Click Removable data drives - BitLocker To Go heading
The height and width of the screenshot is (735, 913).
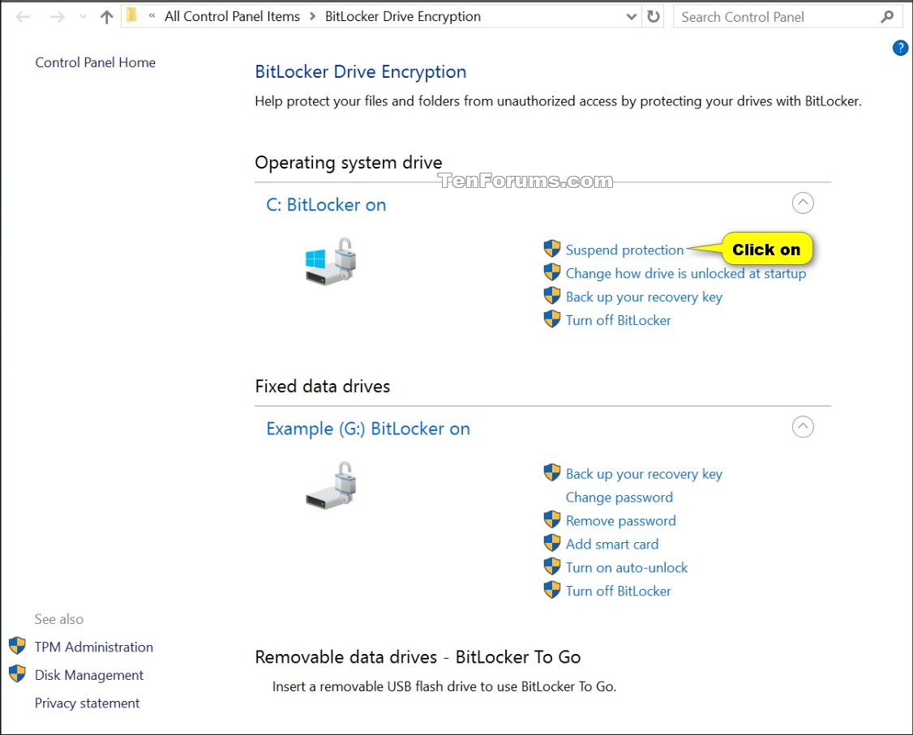pyautogui.click(x=418, y=657)
